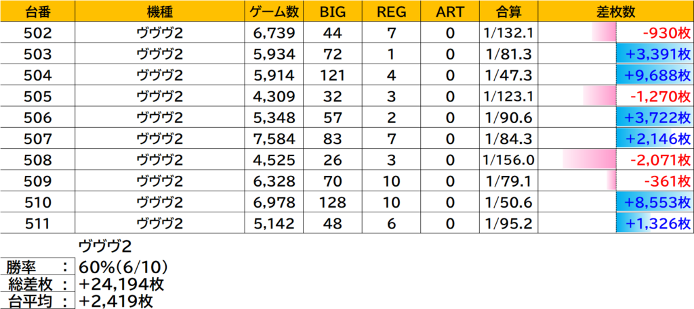Select the ART column header
Screen dimensions: 694x309
click(x=449, y=12)
